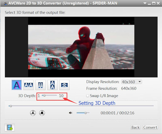Click the AVCWare app icon in title bar

5,3
